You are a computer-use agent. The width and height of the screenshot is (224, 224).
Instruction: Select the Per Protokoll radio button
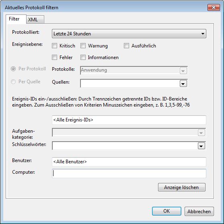13,69
